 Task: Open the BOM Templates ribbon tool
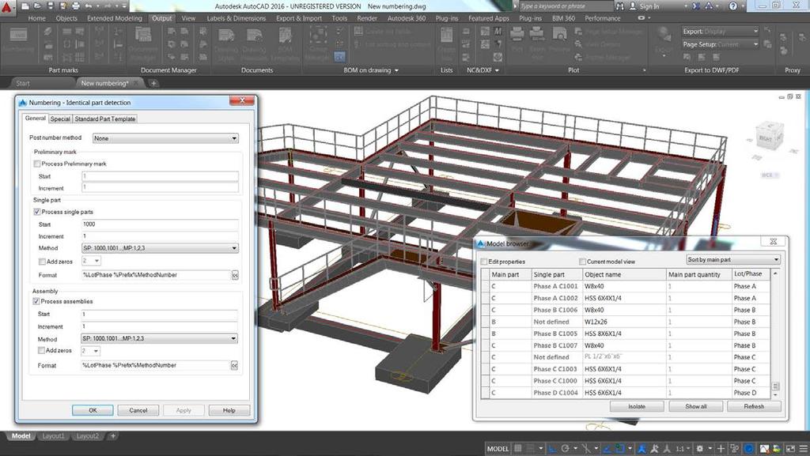[x=285, y=43]
